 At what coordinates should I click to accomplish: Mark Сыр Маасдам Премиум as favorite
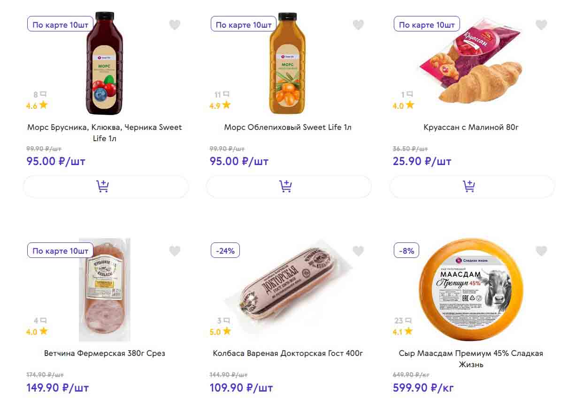[541, 251]
